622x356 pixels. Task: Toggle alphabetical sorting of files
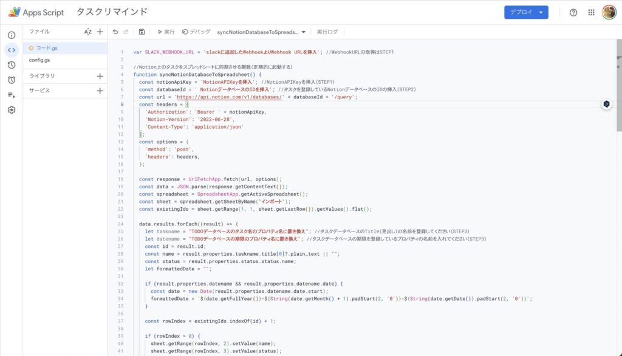click(x=87, y=32)
